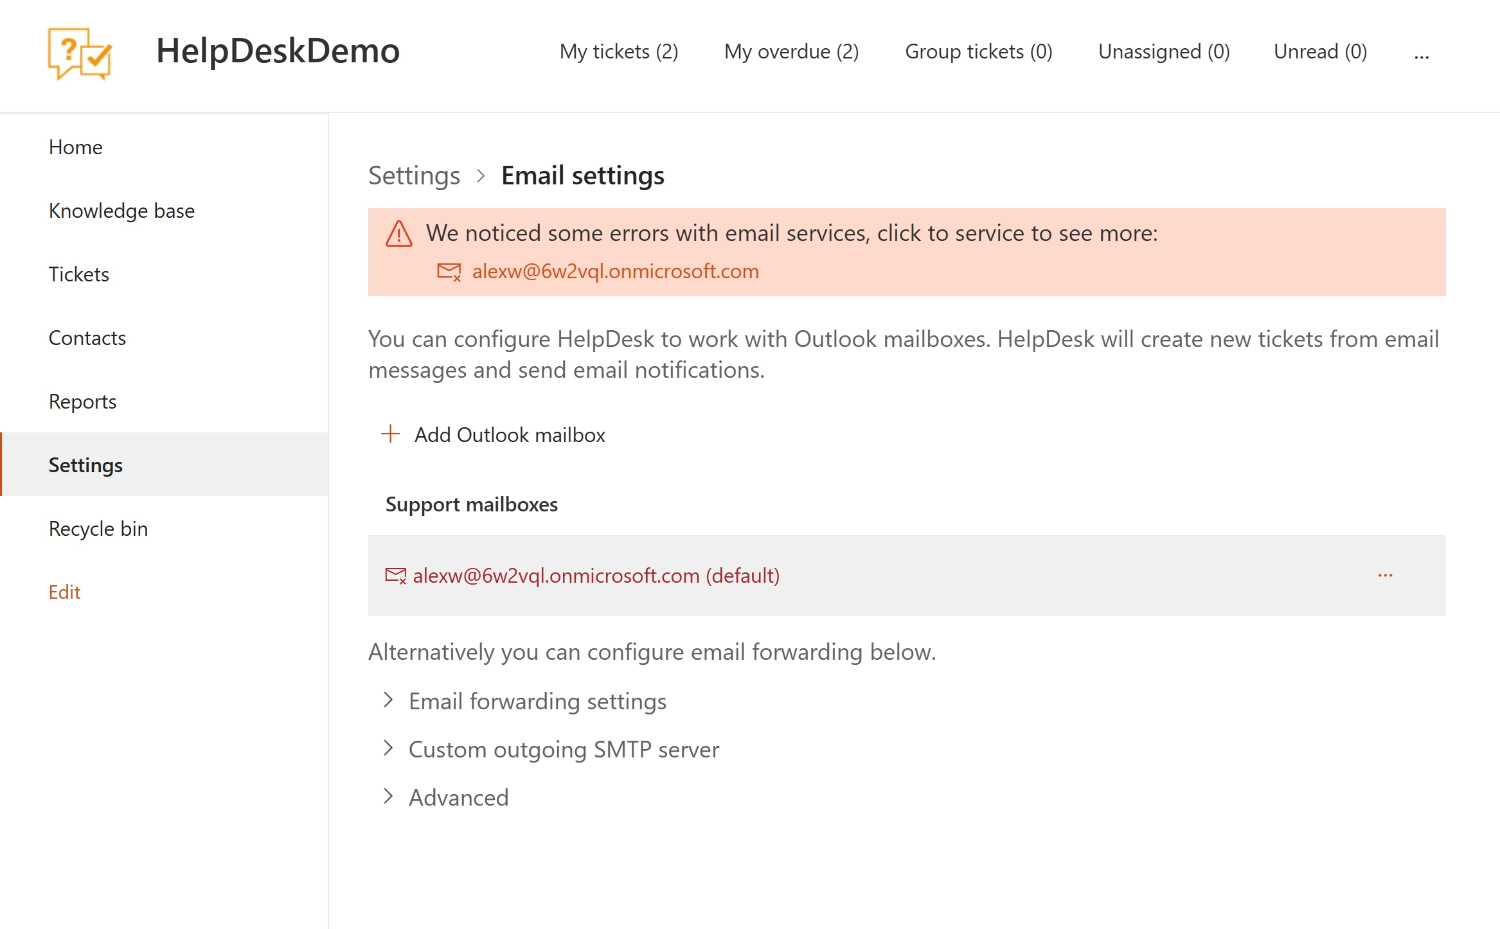This screenshot has height=929, width=1500.
Task: Open Unread (0) tickets view
Action: point(1320,51)
